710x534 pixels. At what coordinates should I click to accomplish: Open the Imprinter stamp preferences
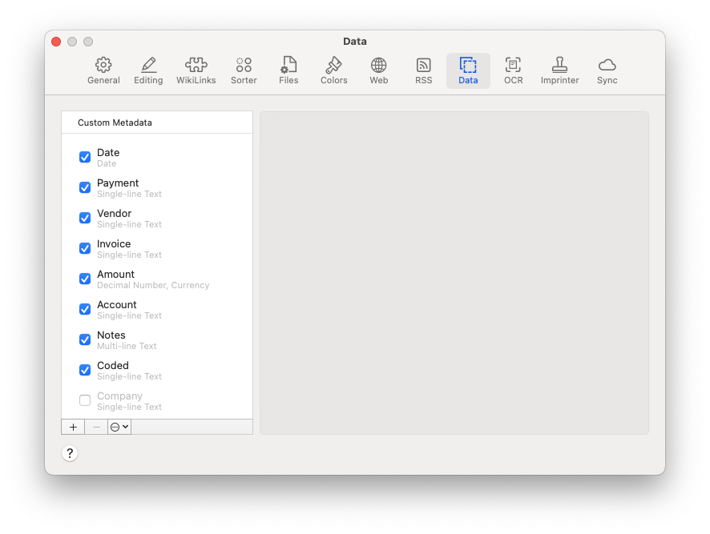click(x=559, y=70)
